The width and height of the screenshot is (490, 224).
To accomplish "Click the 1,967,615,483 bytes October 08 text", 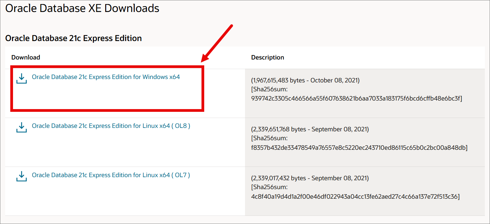I will point(305,80).
